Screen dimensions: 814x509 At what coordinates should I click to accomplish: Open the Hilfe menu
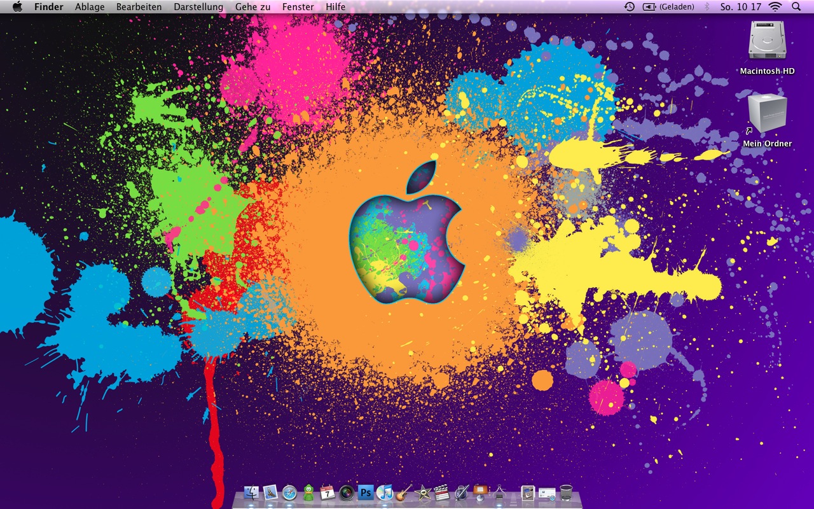click(x=336, y=7)
